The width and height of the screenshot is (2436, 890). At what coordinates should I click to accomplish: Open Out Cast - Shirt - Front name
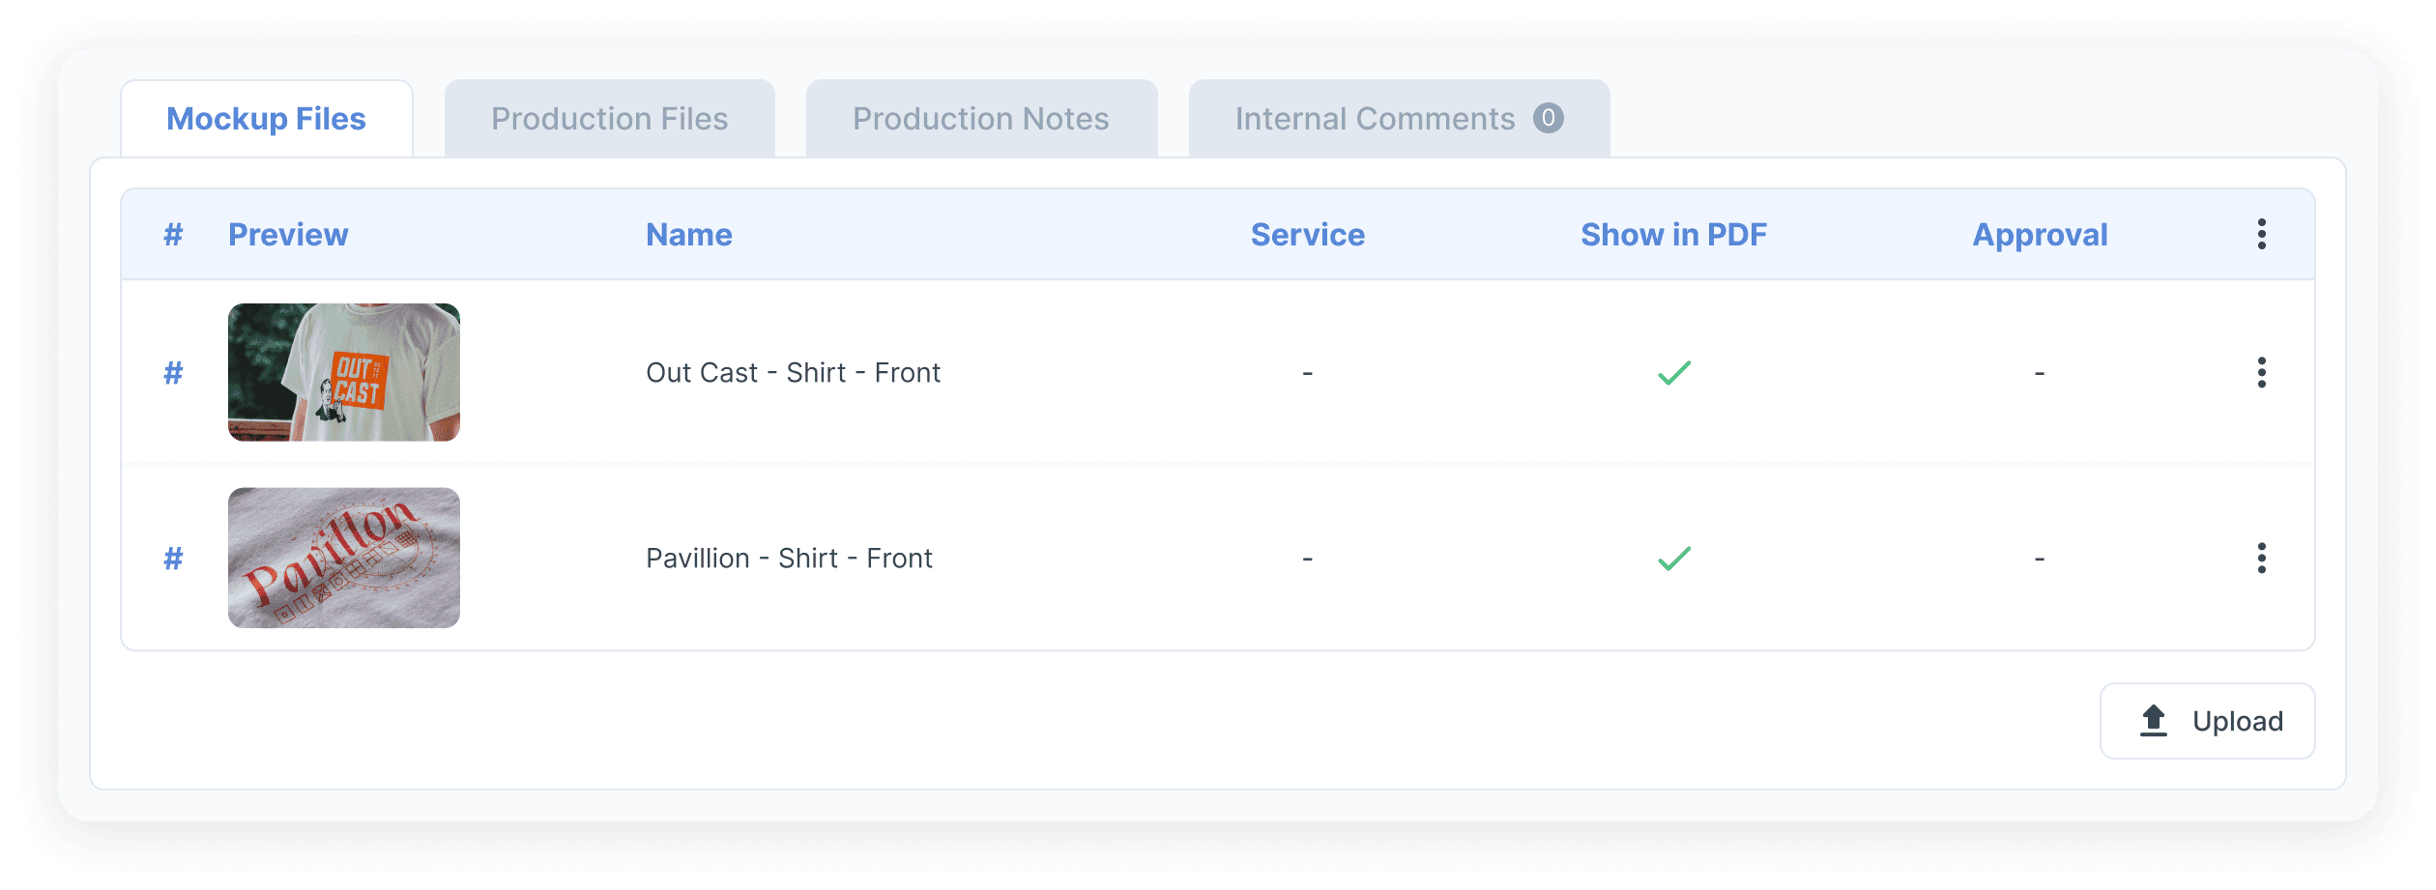point(793,372)
